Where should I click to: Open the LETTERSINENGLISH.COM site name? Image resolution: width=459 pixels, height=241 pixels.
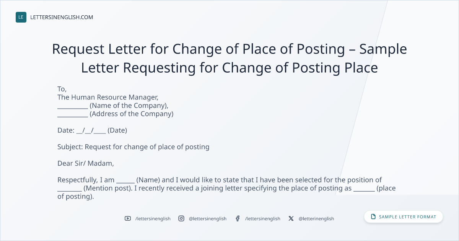(62, 17)
